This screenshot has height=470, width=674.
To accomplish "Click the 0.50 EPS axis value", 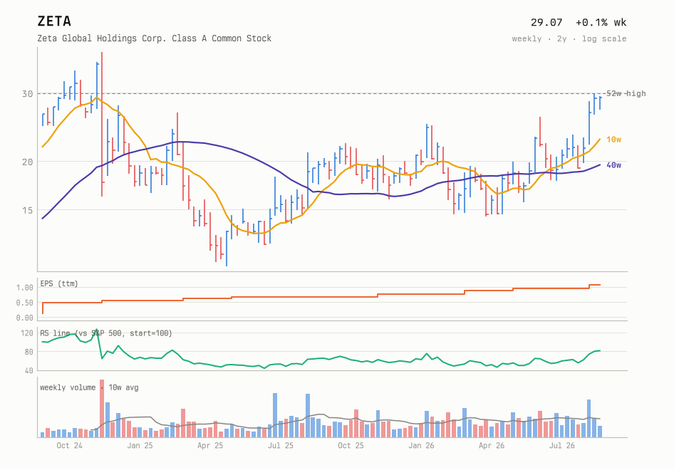I will click(24, 303).
